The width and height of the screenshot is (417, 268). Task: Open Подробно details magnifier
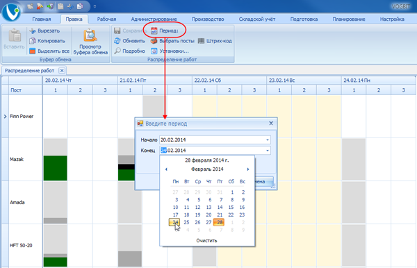click(130, 51)
